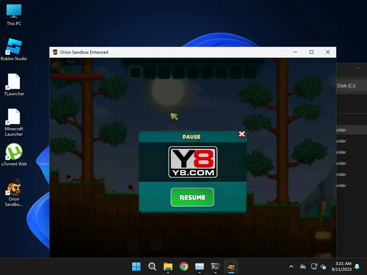Click the Y8.COM logo banner
The width and height of the screenshot is (367, 275).
point(193,162)
